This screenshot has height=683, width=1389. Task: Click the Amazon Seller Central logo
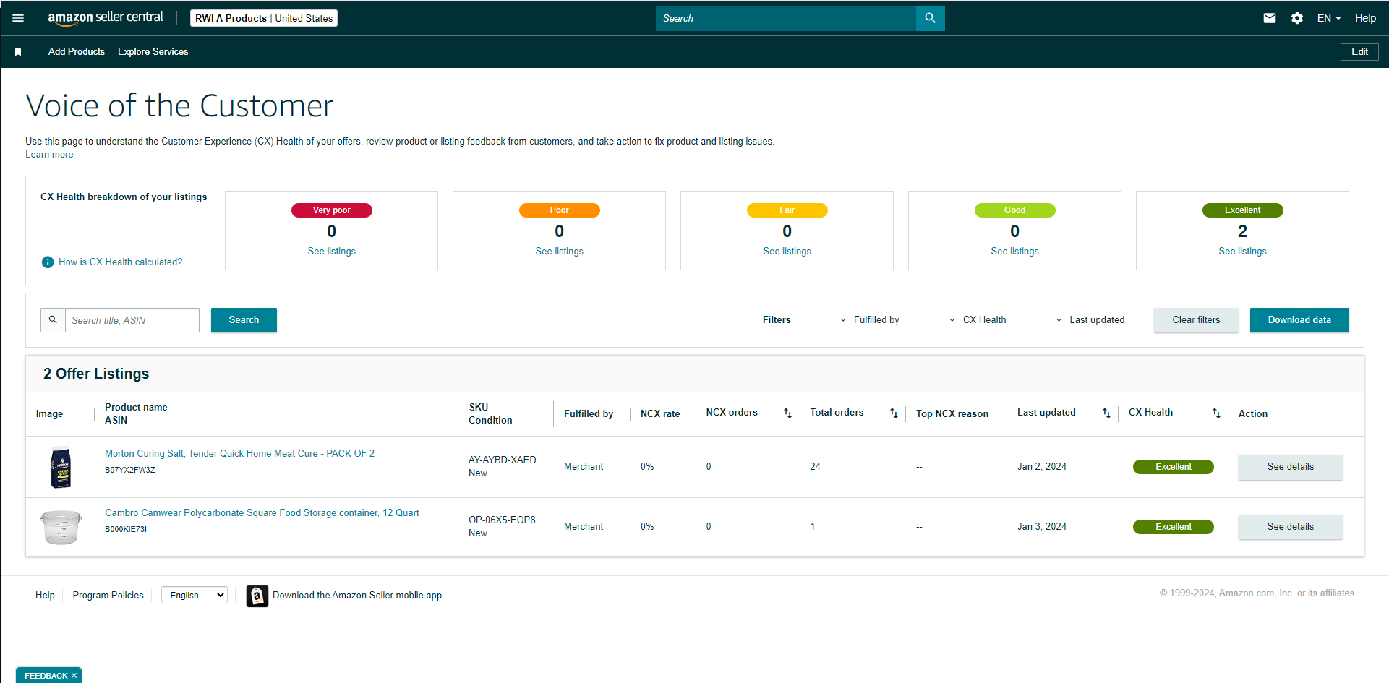tap(106, 18)
